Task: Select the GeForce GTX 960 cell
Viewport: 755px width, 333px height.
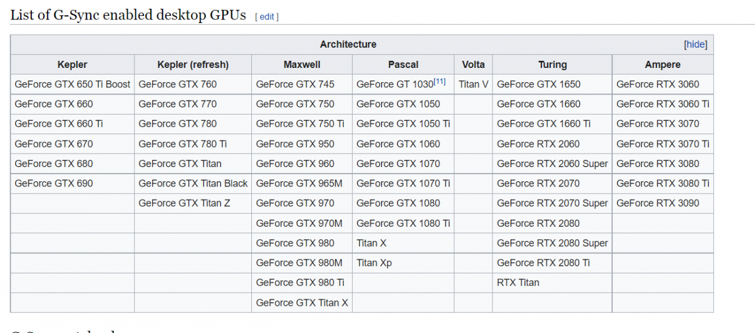Action: [x=302, y=164]
